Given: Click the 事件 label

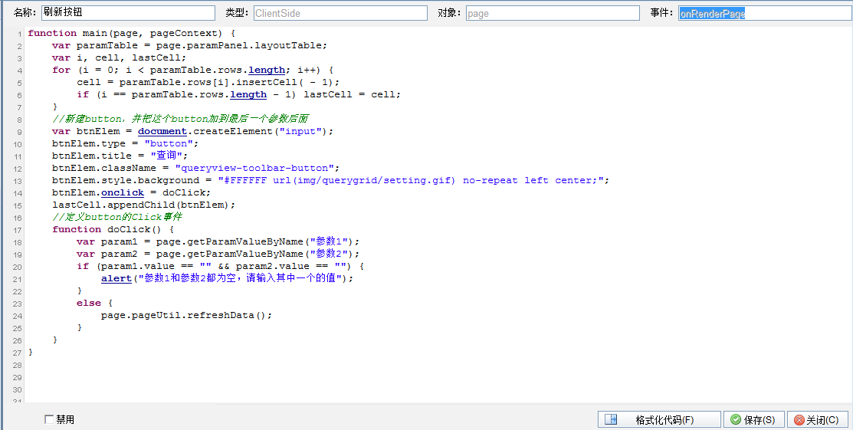Looking at the screenshot, I should point(662,12).
